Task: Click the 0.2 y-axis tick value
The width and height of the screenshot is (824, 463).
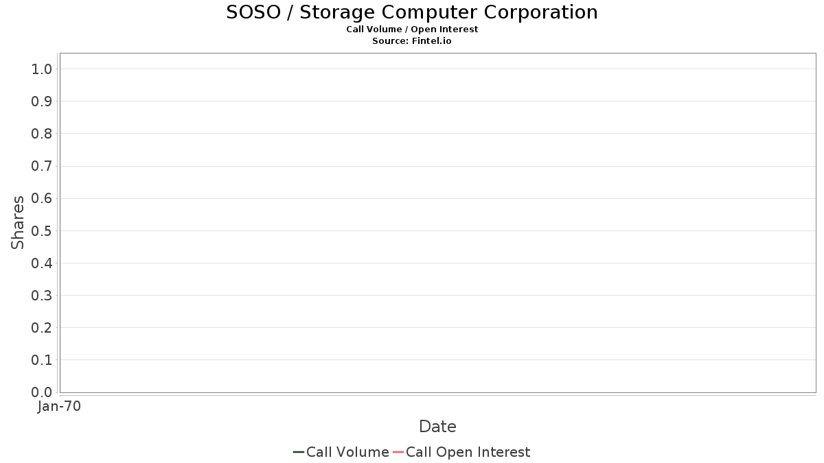Action: pyautogui.click(x=42, y=328)
